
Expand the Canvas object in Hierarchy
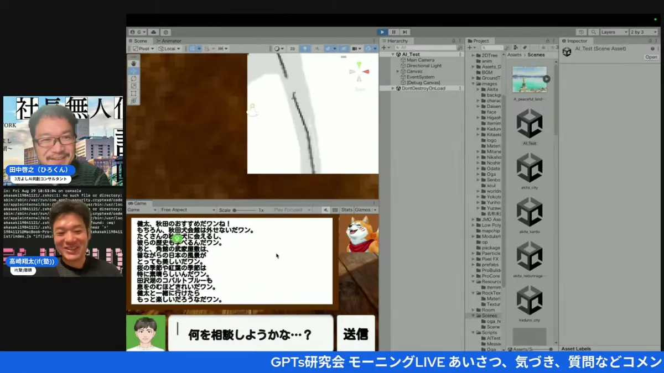pyautogui.click(x=398, y=71)
